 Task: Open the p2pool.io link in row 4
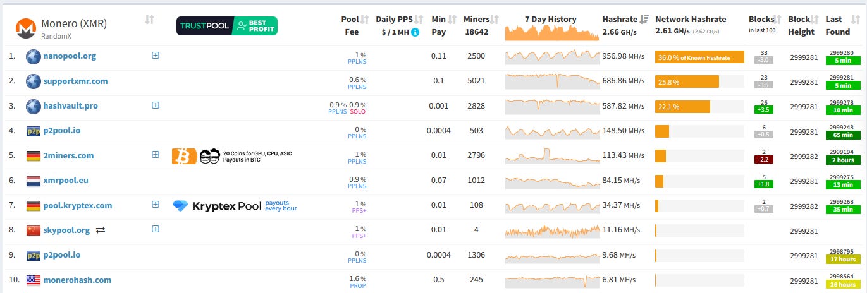tap(61, 131)
